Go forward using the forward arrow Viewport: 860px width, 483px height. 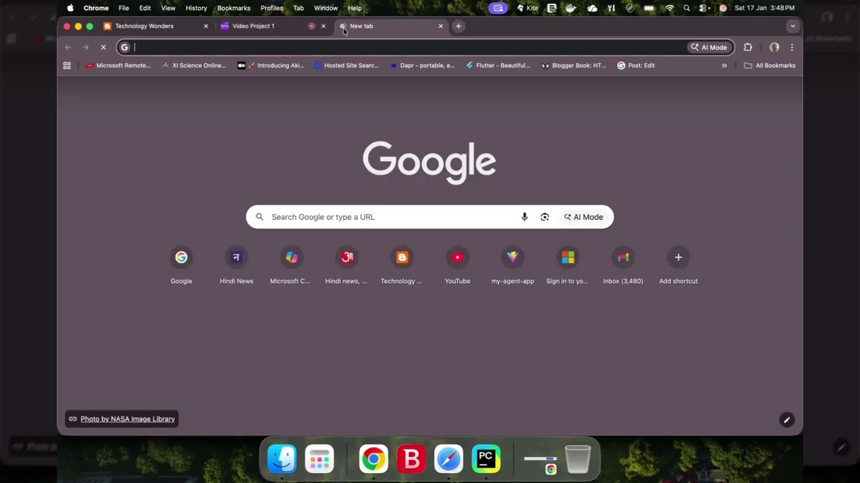[x=85, y=47]
